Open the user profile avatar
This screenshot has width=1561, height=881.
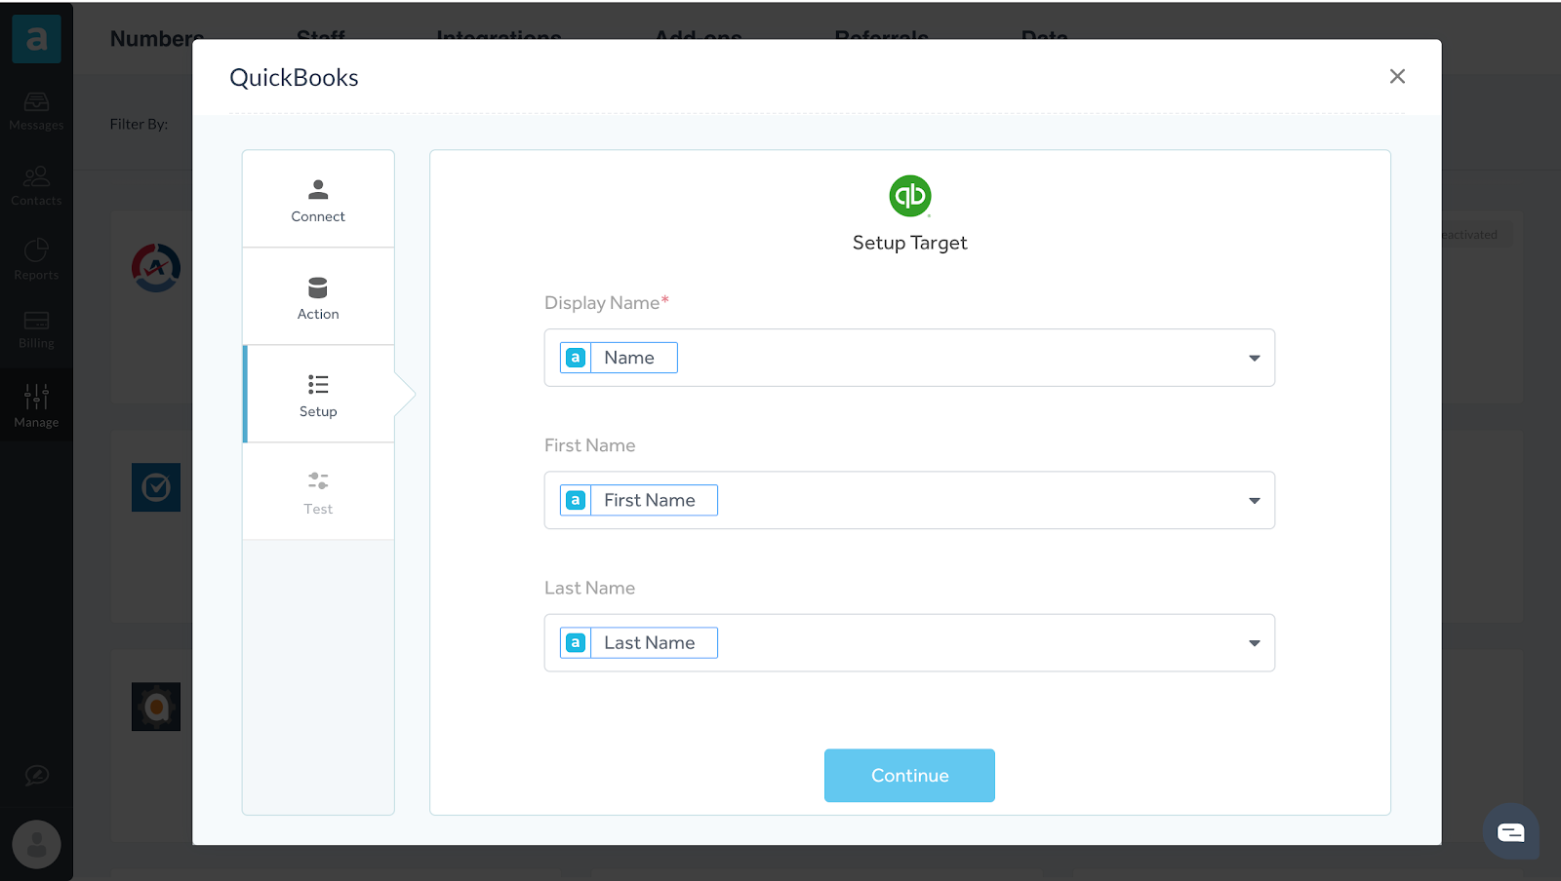click(36, 845)
